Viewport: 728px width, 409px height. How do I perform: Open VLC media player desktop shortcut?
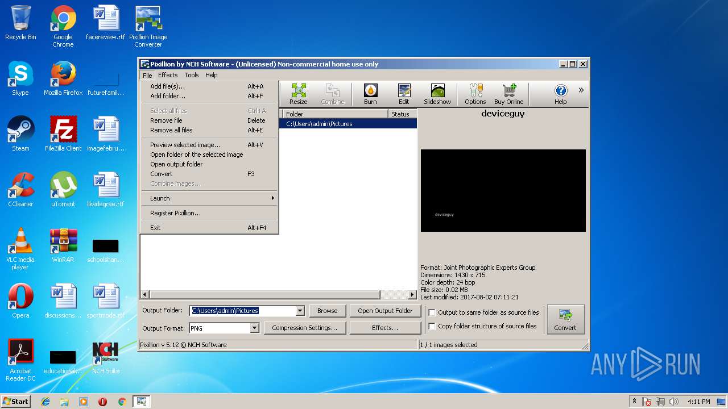click(20, 249)
